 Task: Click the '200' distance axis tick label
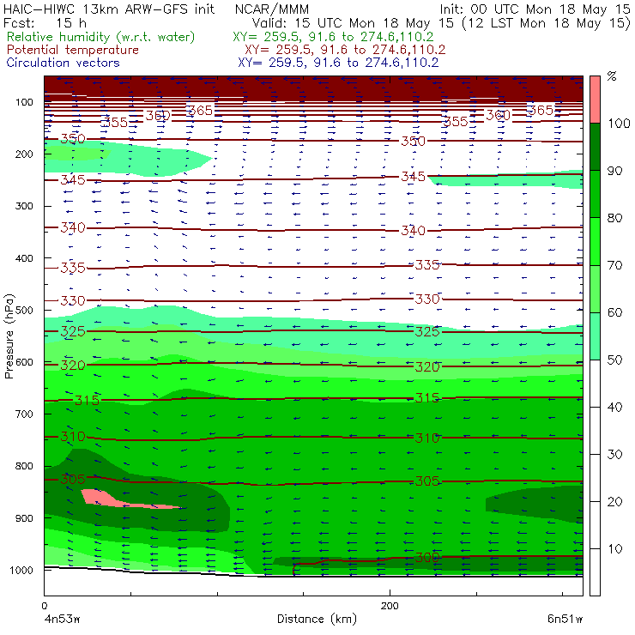[390, 606]
